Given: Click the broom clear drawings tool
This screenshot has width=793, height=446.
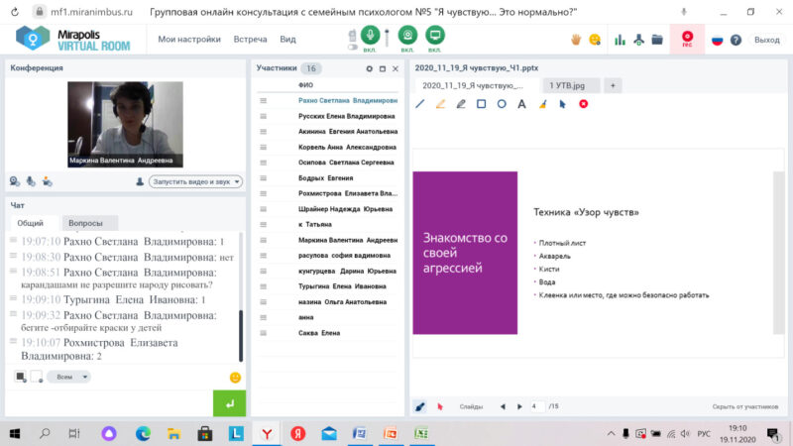Looking at the screenshot, I should tap(542, 104).
